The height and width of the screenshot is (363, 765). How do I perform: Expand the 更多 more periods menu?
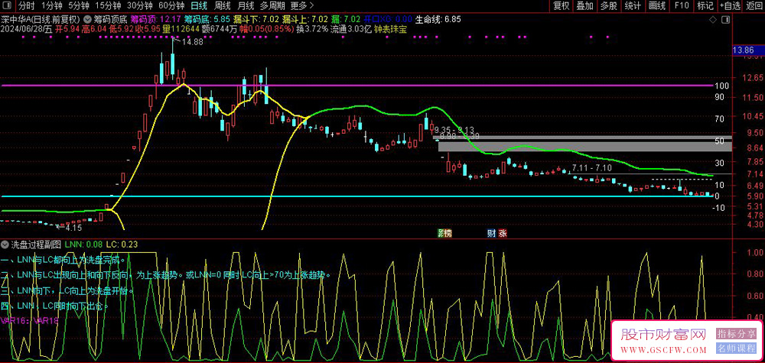click(x=302, y=6)
